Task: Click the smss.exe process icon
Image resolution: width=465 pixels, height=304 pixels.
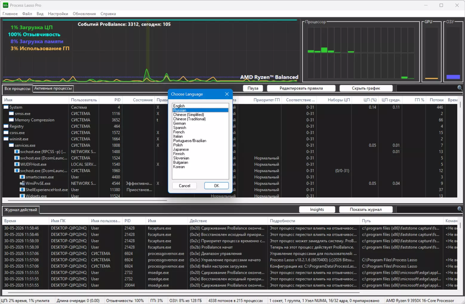Action: (x=11, y=114)
